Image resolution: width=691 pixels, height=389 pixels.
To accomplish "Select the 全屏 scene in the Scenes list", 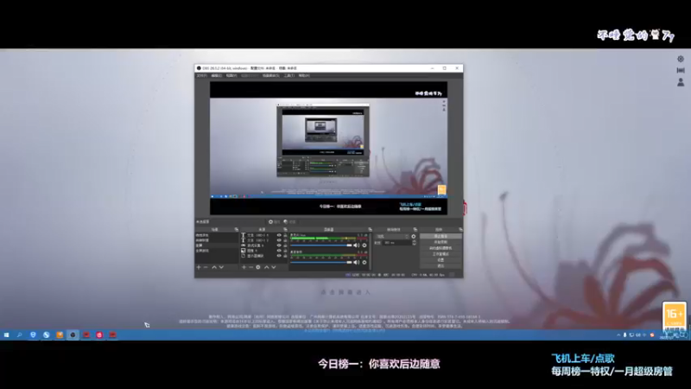I will tap(217, 246).
